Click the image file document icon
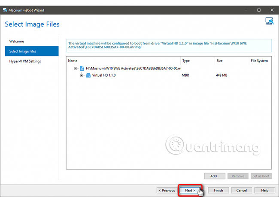Image resolution: width=279 pixels, height=197 pixels. tap(82, 69)
